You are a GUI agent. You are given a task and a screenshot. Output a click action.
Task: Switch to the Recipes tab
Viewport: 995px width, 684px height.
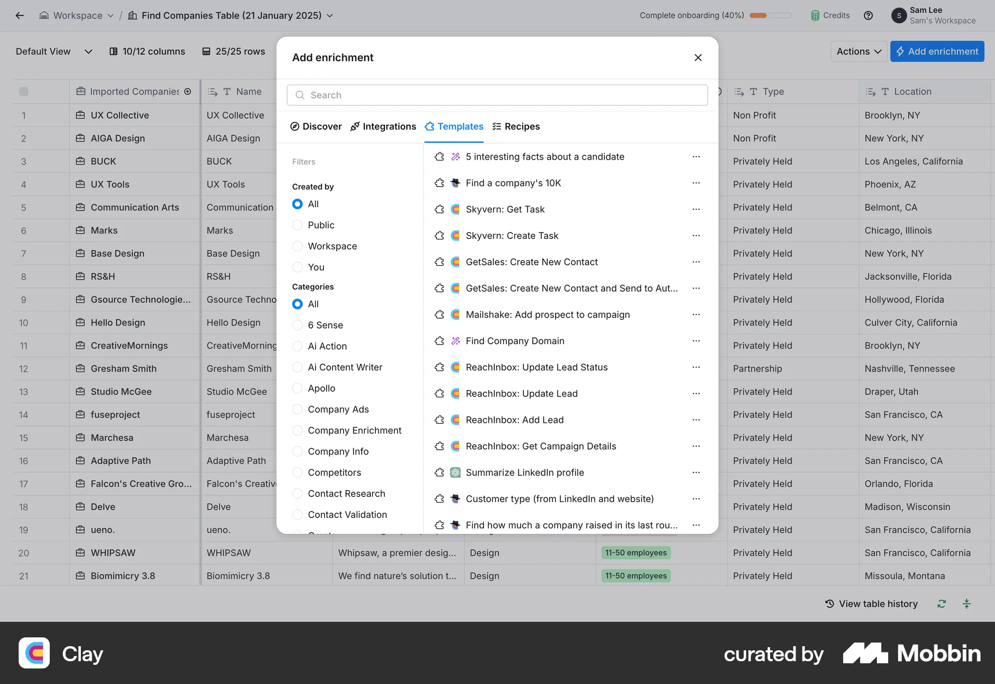[x=516, y=126]
